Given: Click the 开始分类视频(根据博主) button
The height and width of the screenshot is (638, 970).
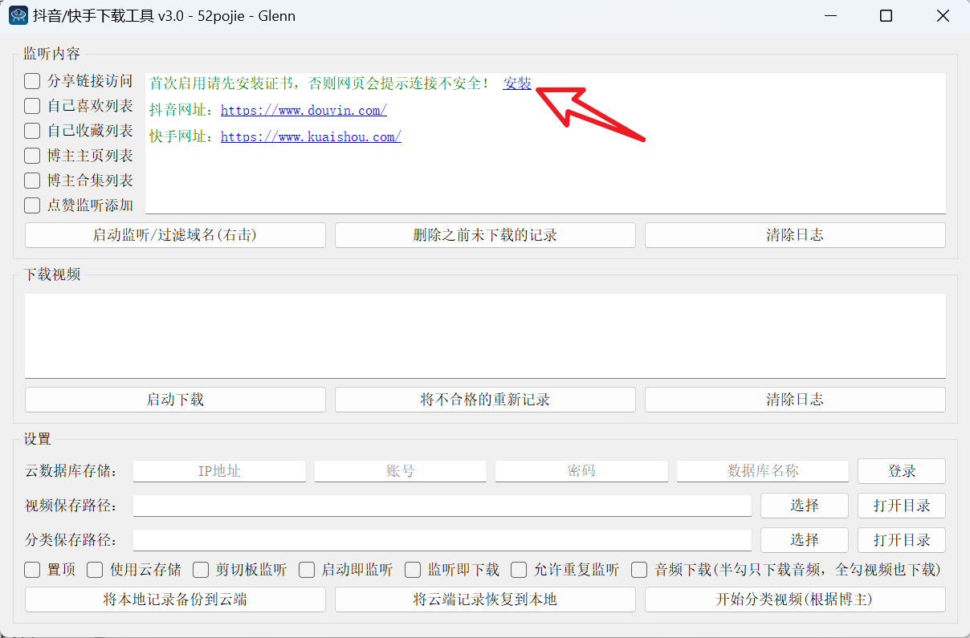Looking at the screenshot, I should click(795, 599).
